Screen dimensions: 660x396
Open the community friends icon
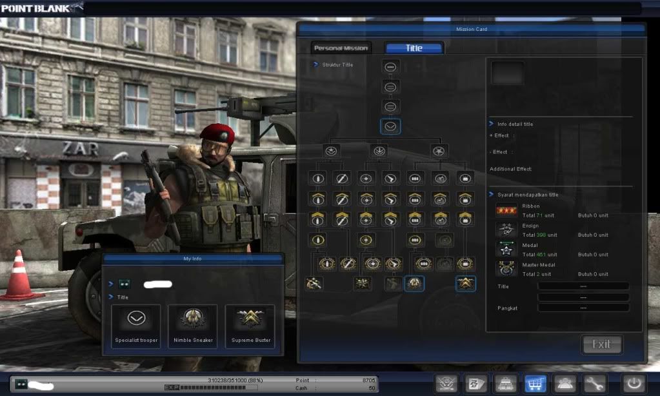pyautogui.click(x=565, y=383)
